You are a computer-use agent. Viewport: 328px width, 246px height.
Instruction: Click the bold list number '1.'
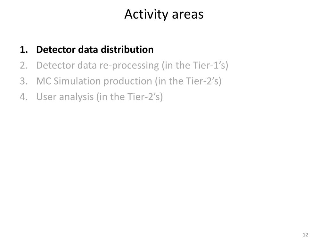click(x=24, y=50)
